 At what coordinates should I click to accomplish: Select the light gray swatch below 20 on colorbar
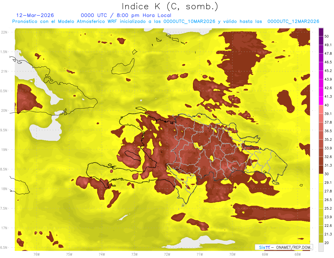[x=321, y=247]
